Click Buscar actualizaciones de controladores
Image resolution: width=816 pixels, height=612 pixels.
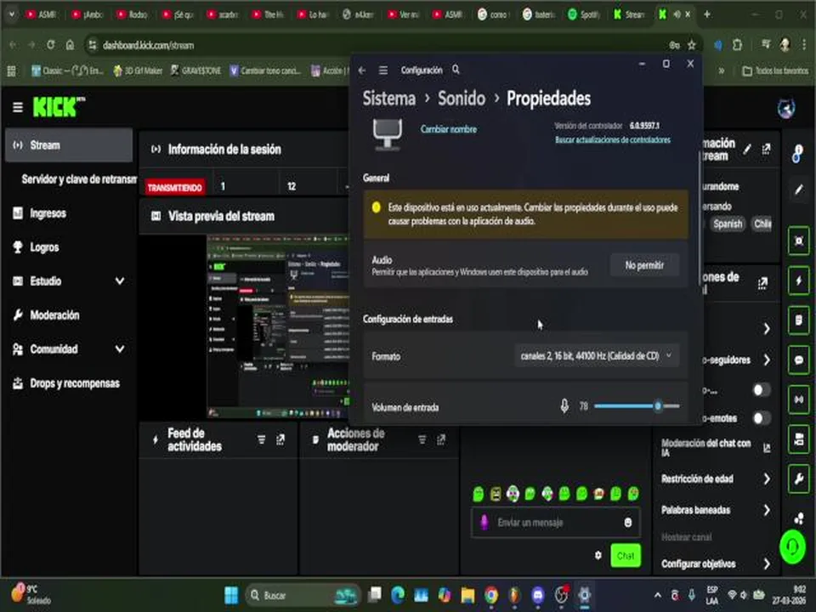coord(613,139)
